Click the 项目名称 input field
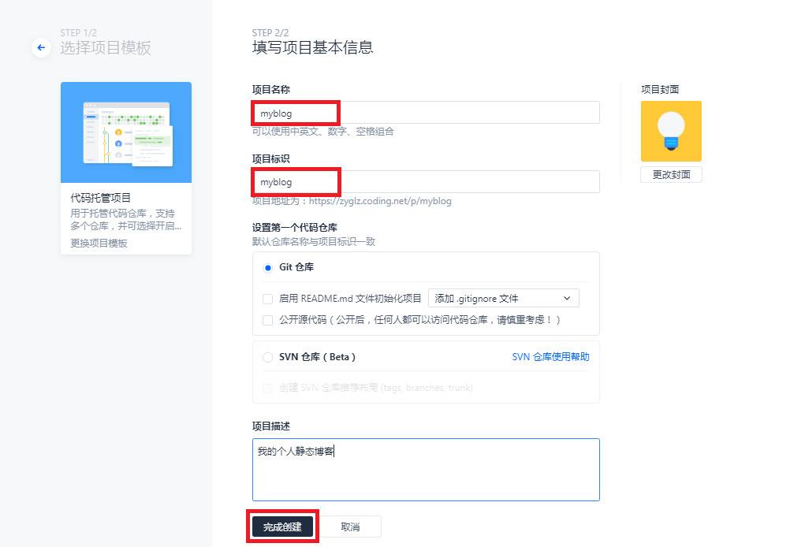This screenshot has width=805, height=547. click(x=426, y=113)
